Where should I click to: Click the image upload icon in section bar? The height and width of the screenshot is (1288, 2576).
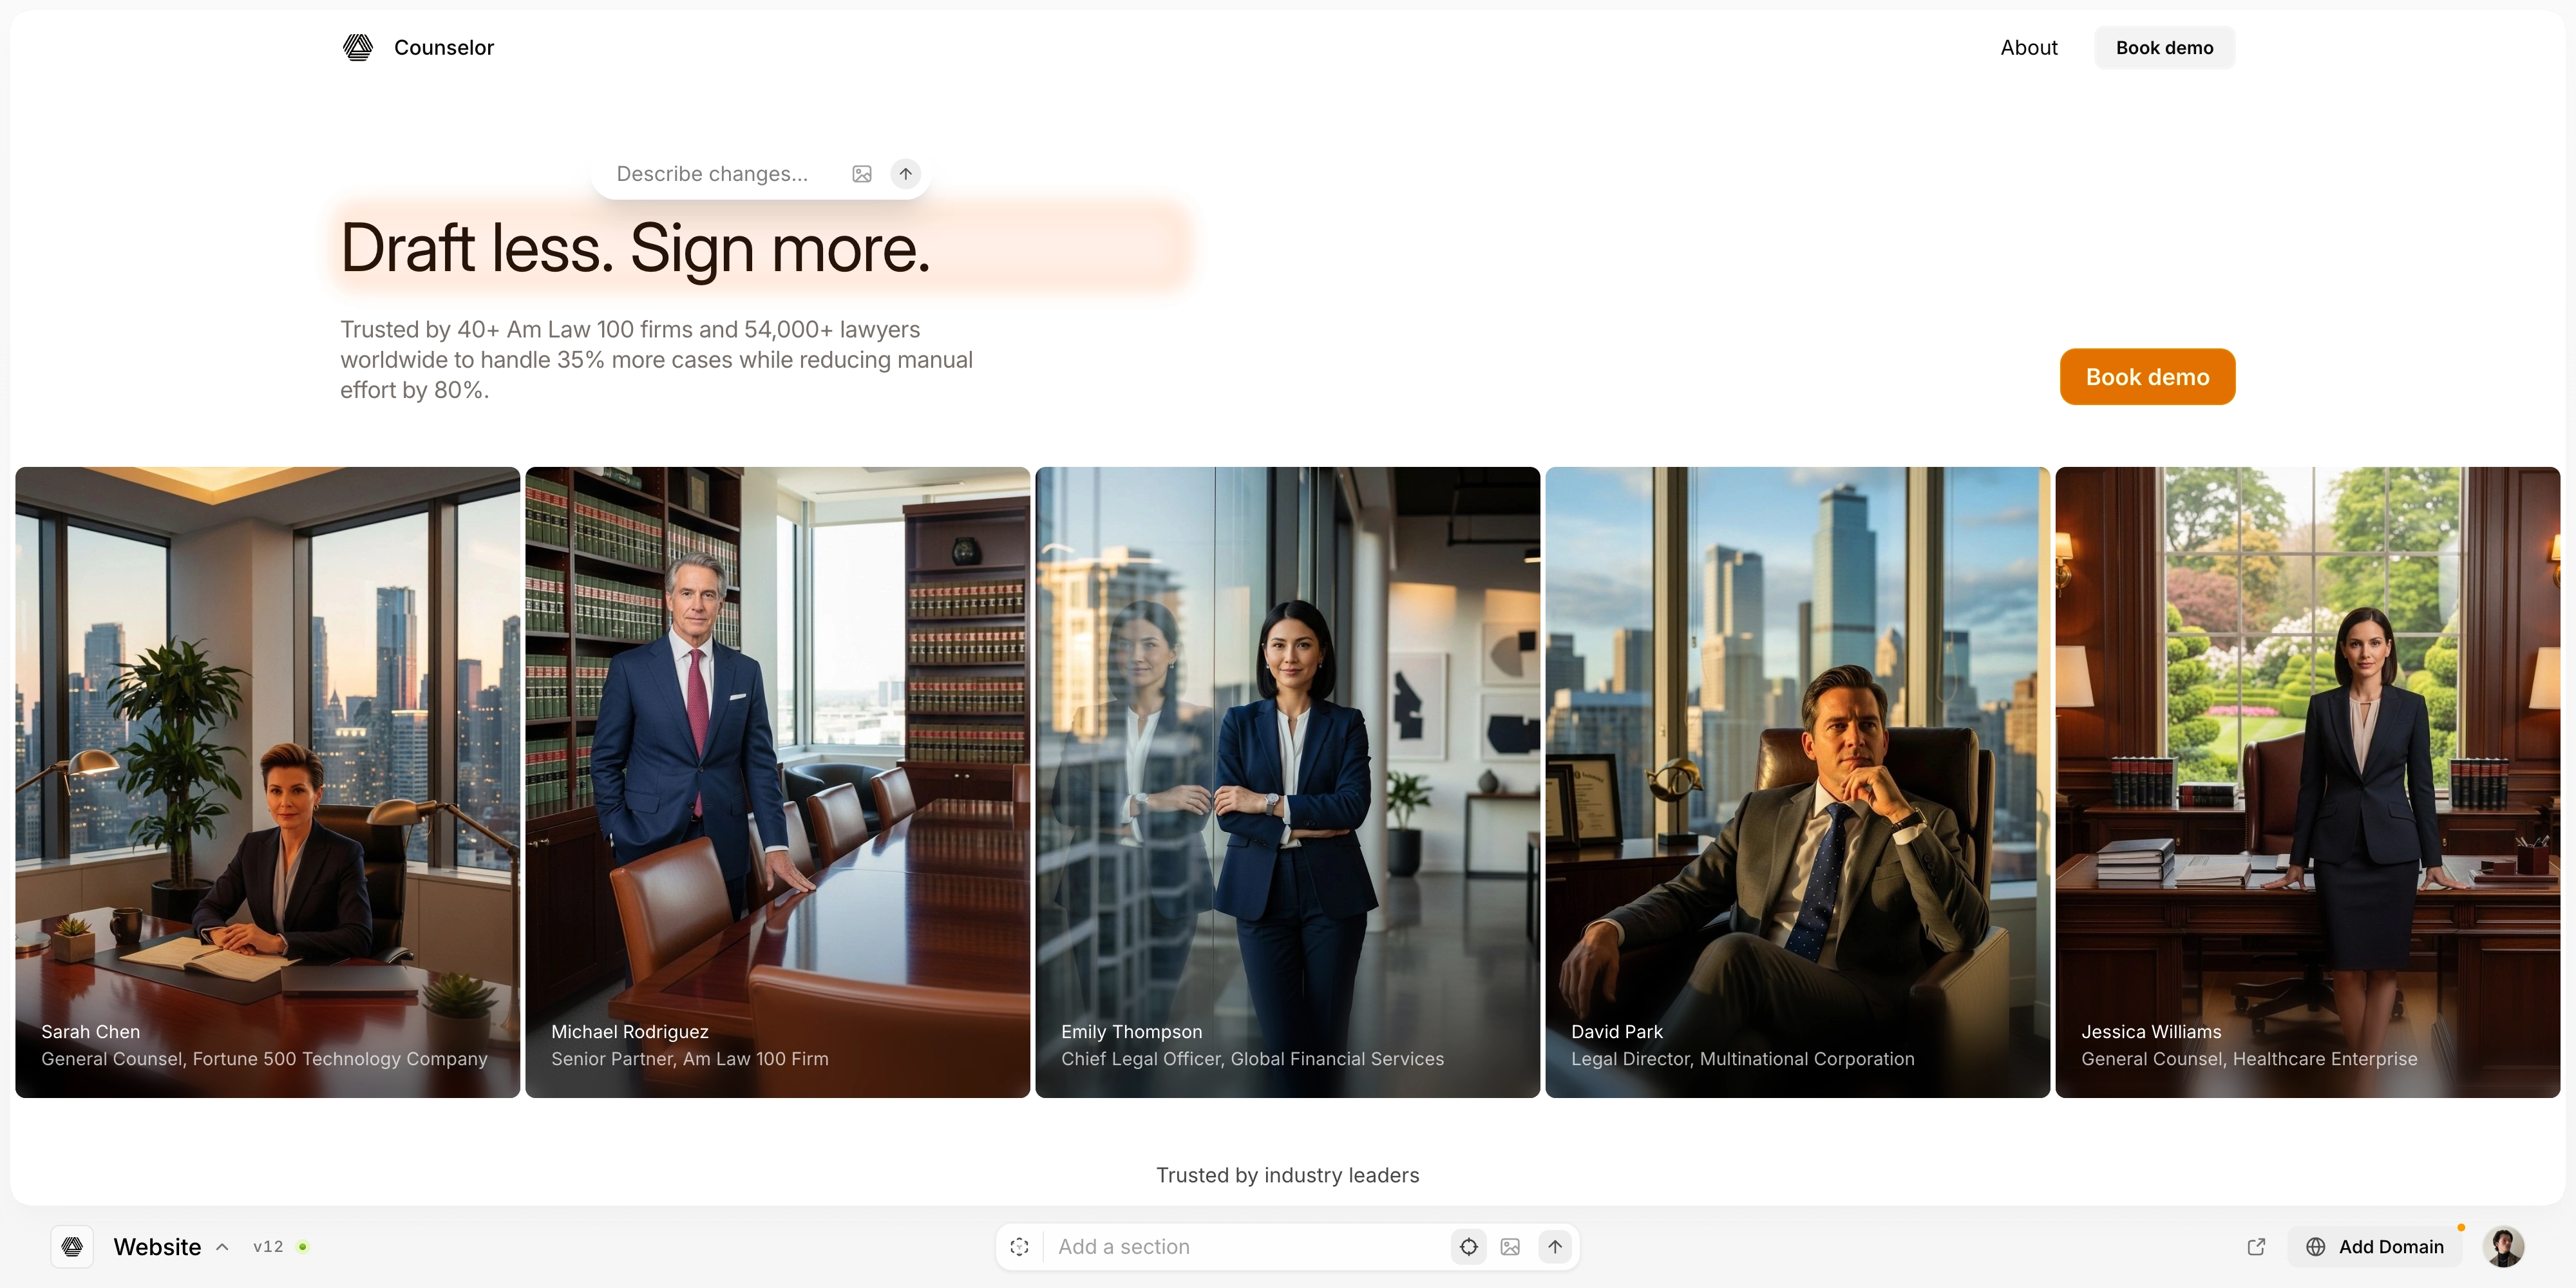click(x=1510, y=1246)
